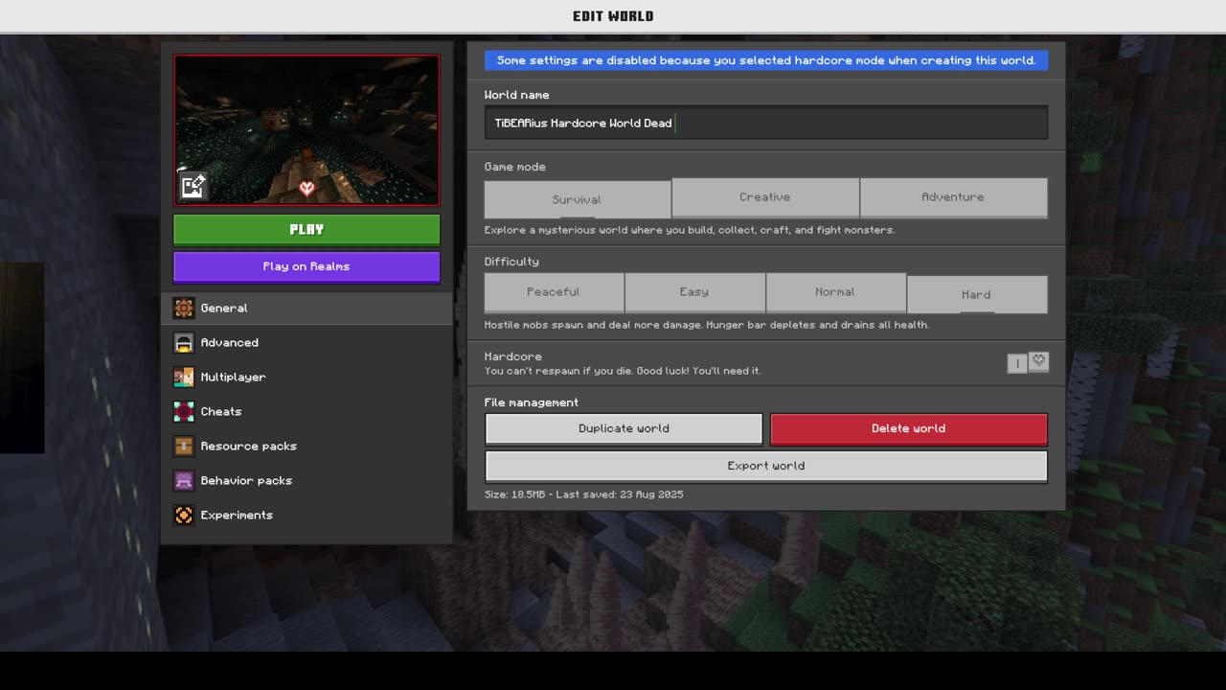Click the EDIT WORLD title text
1226x690 pixels.
click(x=613, y=16)
